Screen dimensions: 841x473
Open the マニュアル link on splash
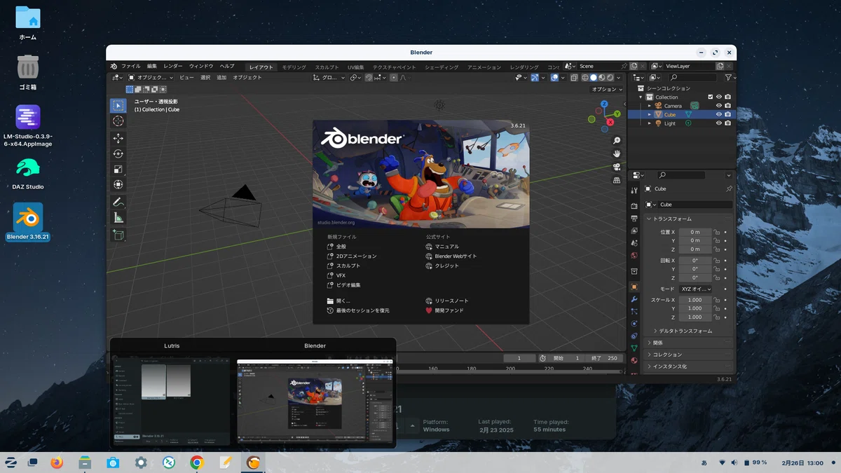click(442, 247)
